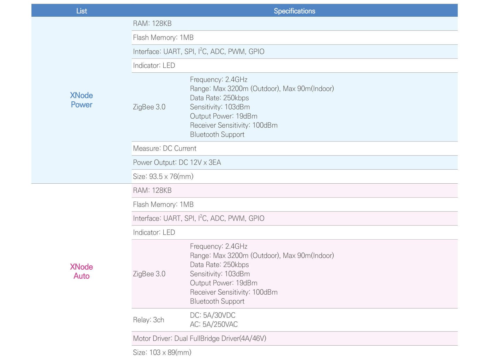Viewport: 489px width, 357px height.
Task: Click Measure: DC Current row
Action: [x=164, y=148]
